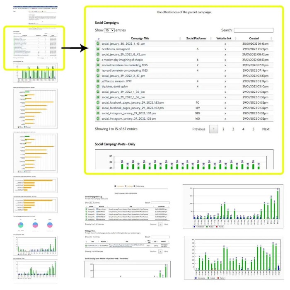Click the Next pagination button
290x290 pixels.
click(x=266, y=129)
